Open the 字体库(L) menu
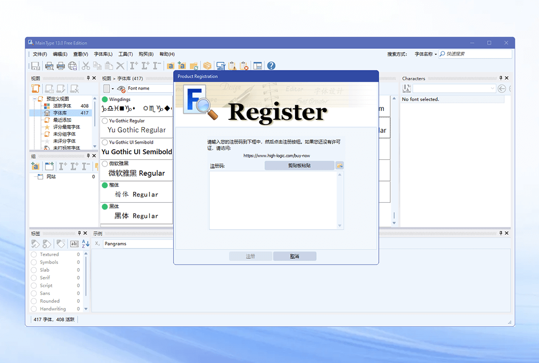Image resolution: width=539 pixels, height=363 pixels. (103, 54)
